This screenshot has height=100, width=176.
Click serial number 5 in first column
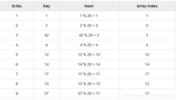(x=17, y=55)
